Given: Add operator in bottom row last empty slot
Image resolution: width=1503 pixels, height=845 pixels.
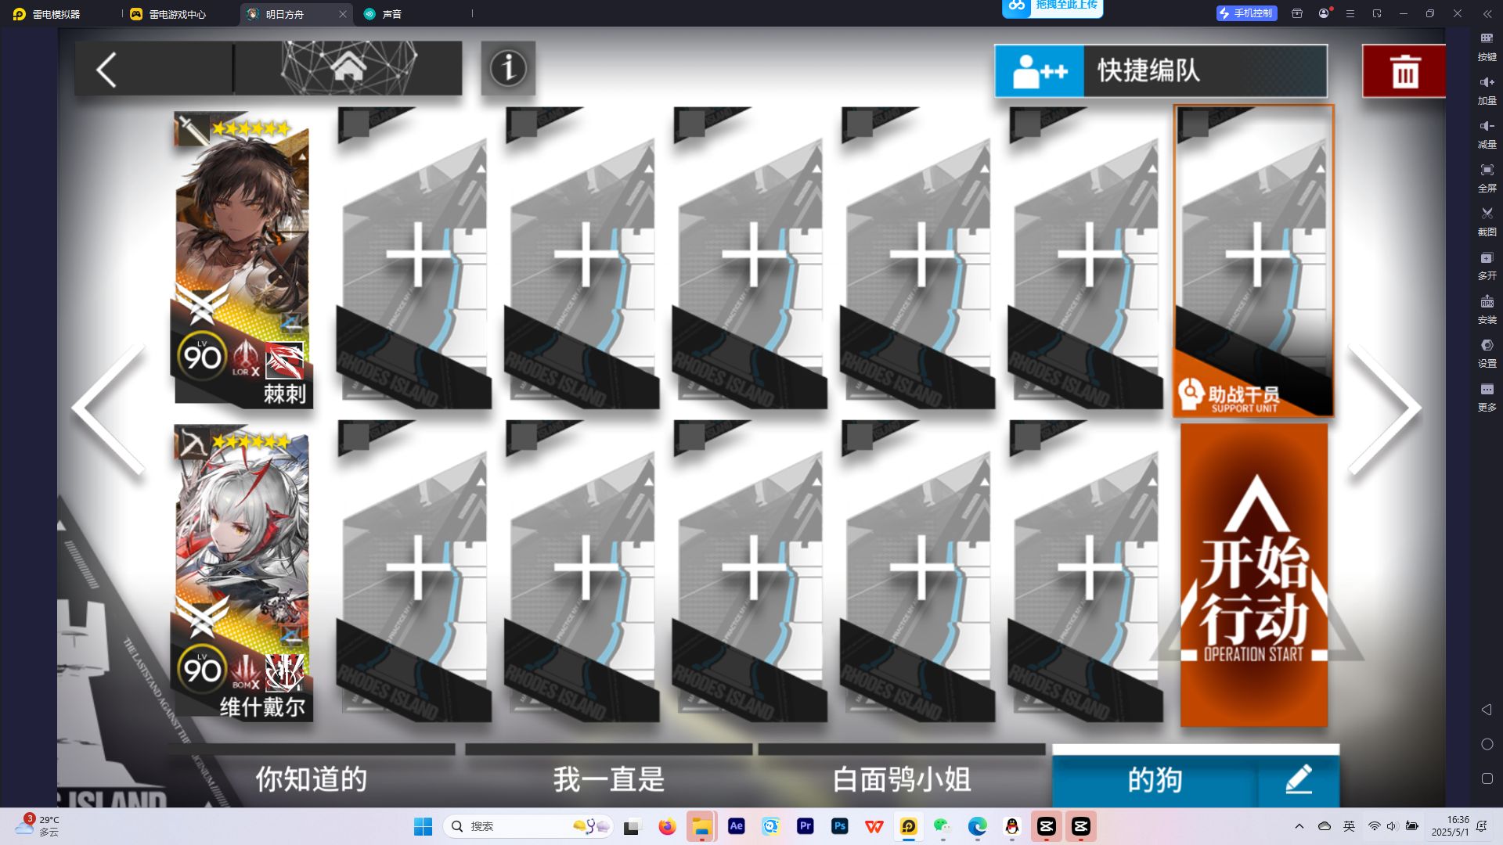Looking at the screenshot, I should (x=1085, y=573).
